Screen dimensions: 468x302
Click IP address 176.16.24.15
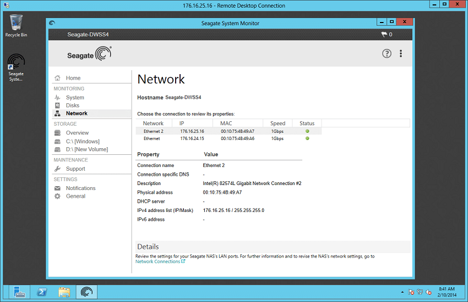coord(192,139)
